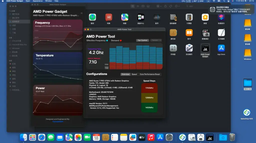
Task: Open the Open menu in menu bar
Action: pyautogui.click(x=28, y=1)
